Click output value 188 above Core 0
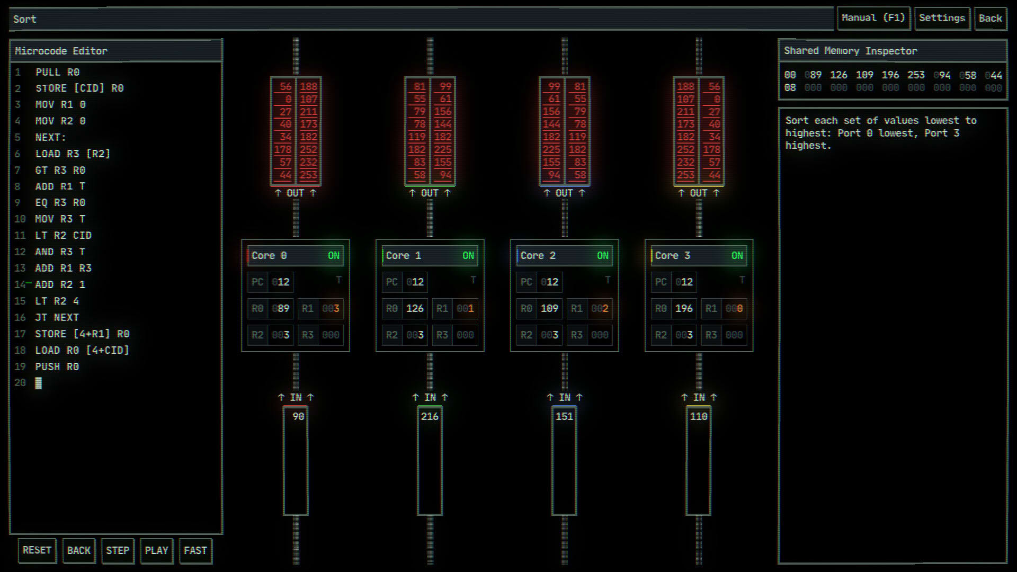The image size is (1017, 572). tap(309, 86)
